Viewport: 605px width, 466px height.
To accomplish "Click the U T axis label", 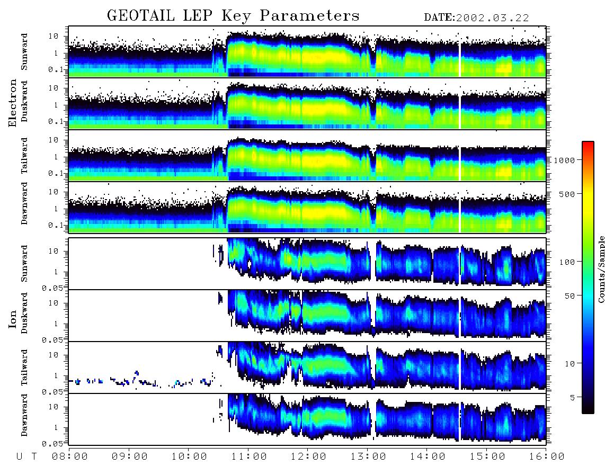I will 26,457.
